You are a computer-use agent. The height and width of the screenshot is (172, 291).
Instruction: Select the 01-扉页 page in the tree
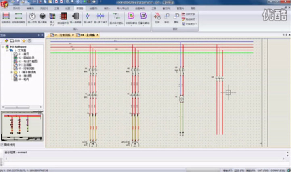(21, 54)
